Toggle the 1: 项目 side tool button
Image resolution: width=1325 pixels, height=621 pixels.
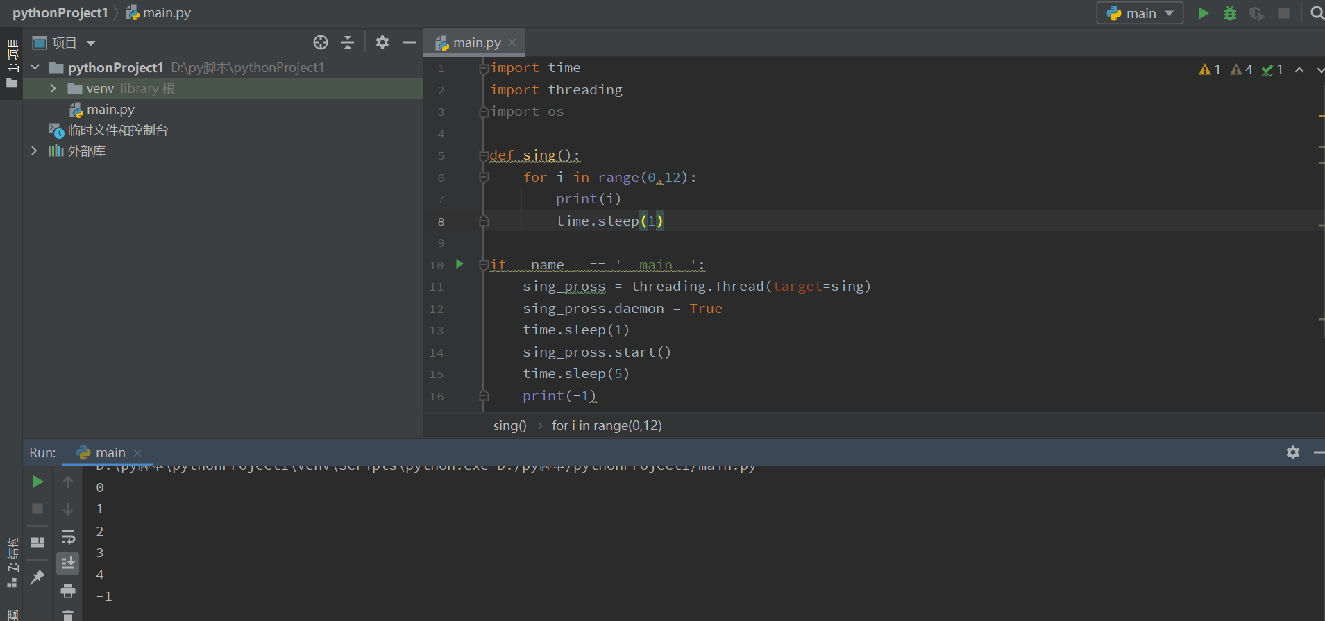[x=11, y=63]
